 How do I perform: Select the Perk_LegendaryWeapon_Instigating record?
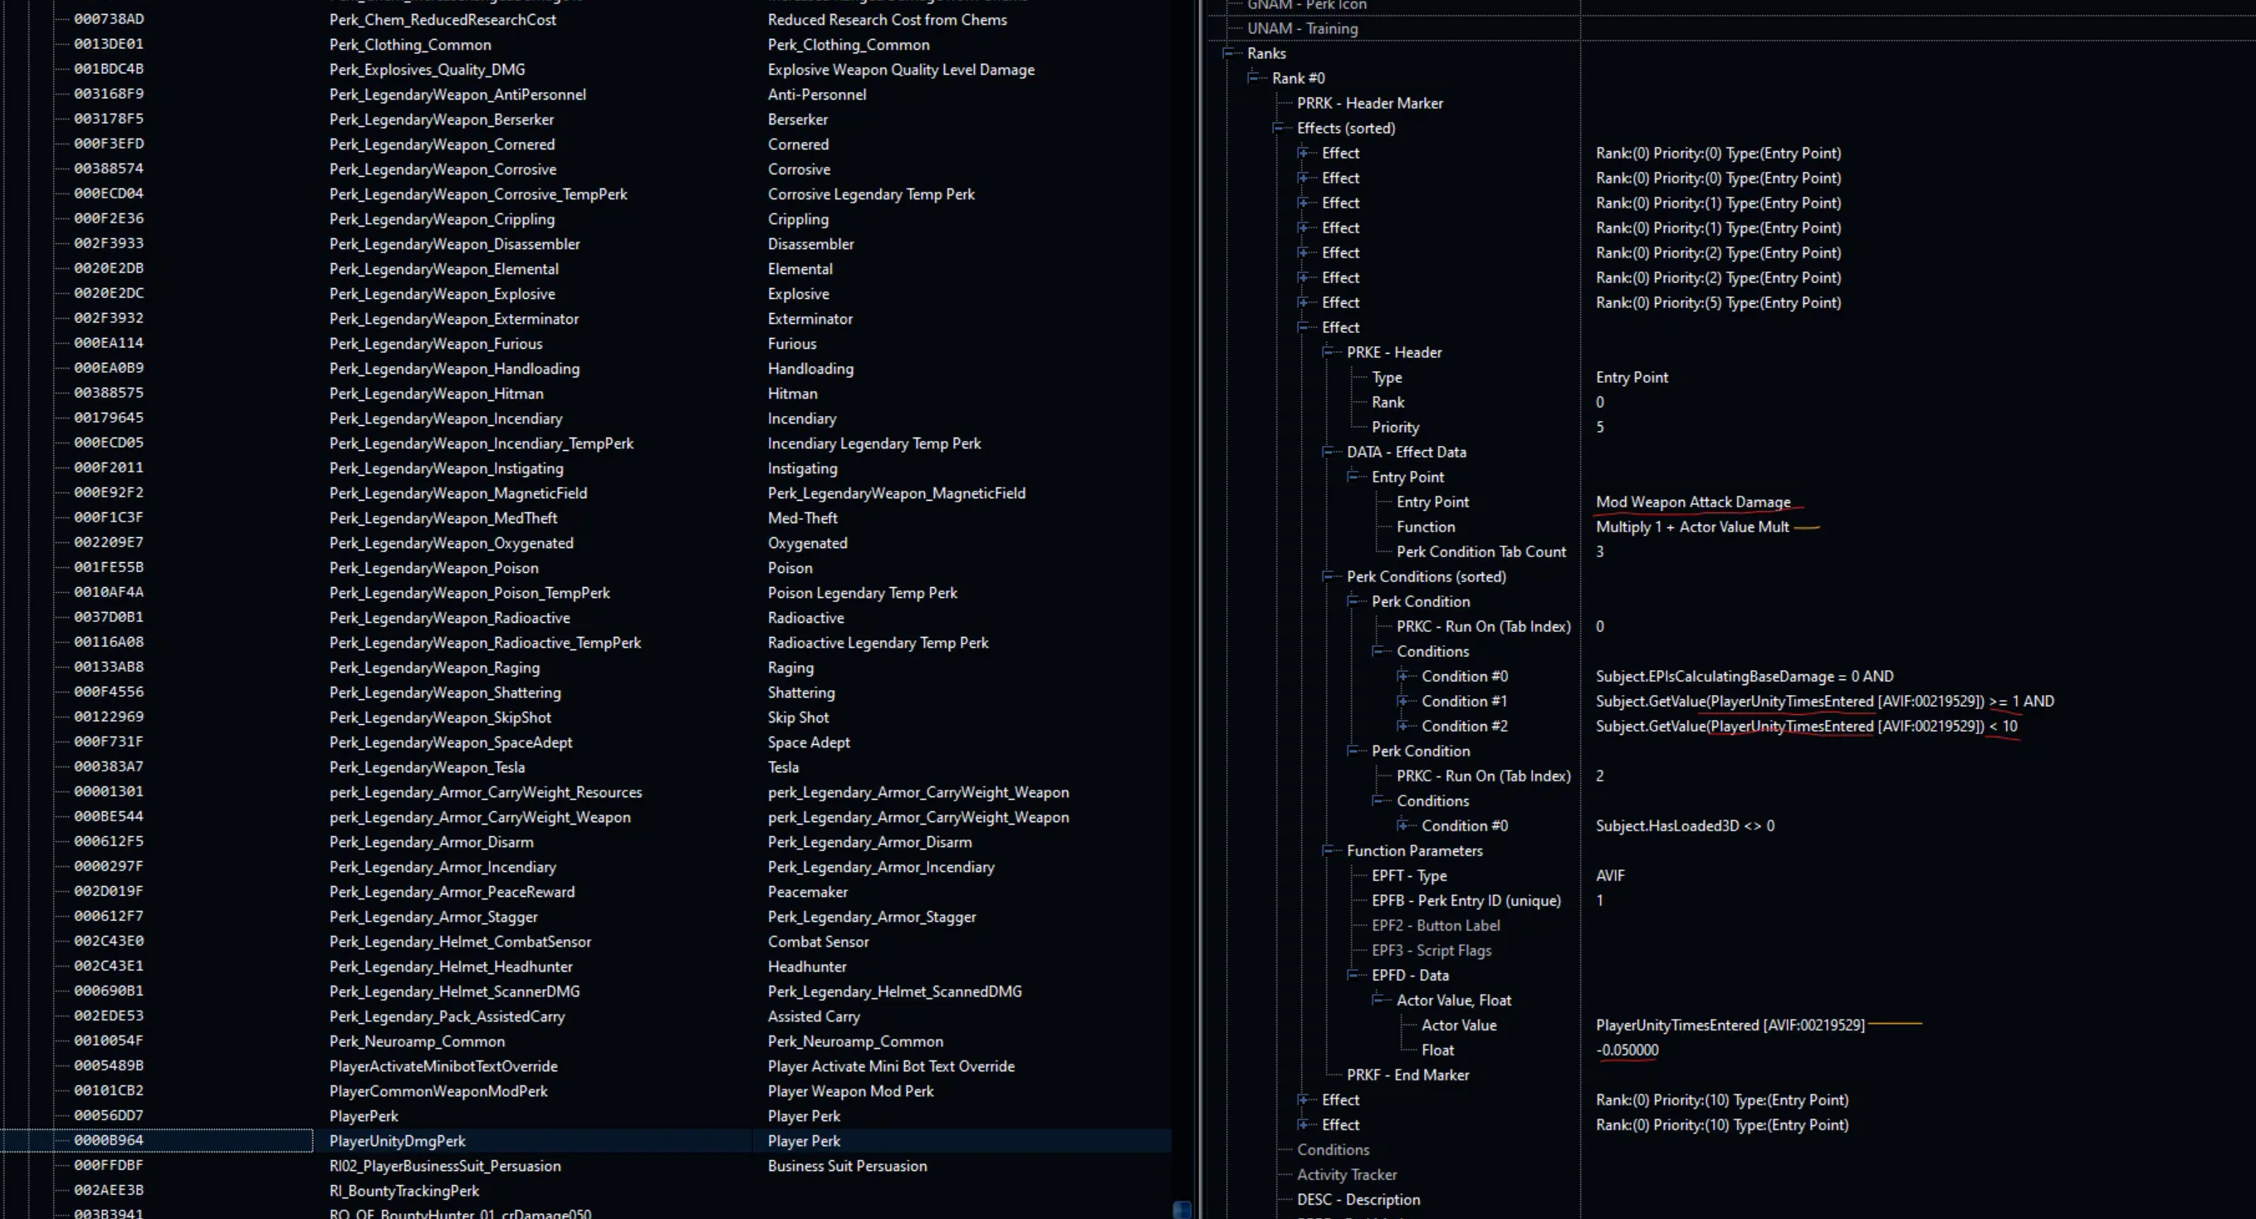click(x=446, y=468)
